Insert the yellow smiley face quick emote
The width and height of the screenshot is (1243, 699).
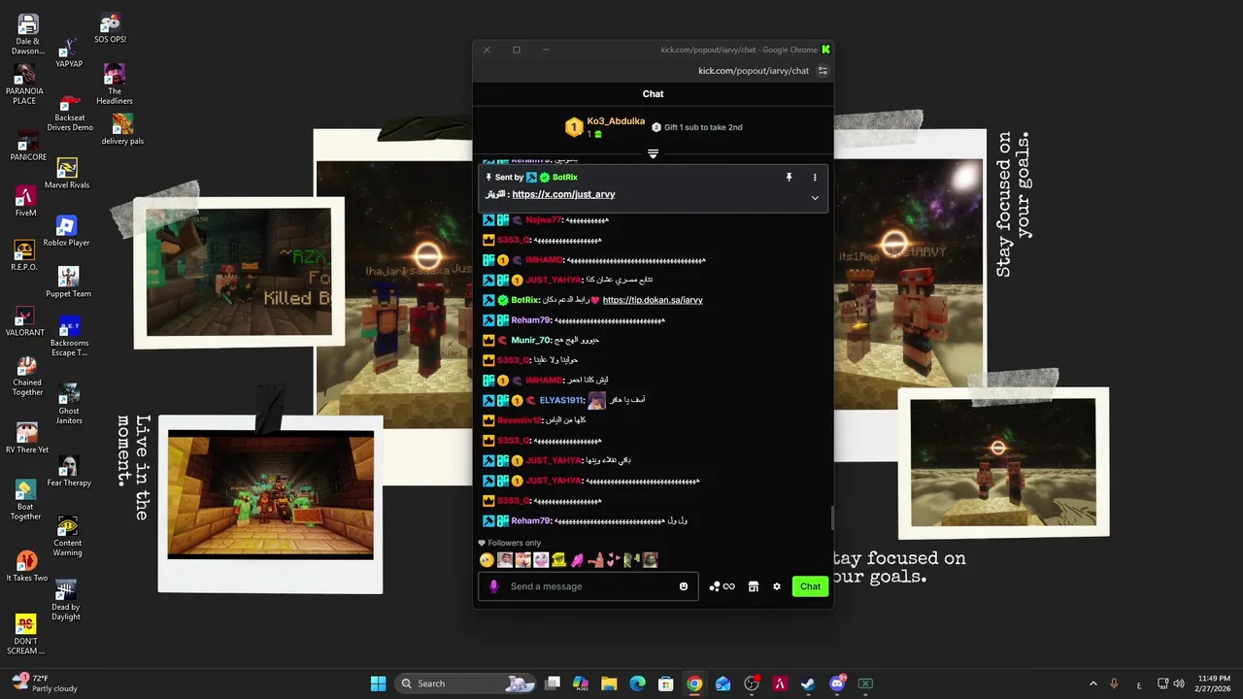[487, 560]
